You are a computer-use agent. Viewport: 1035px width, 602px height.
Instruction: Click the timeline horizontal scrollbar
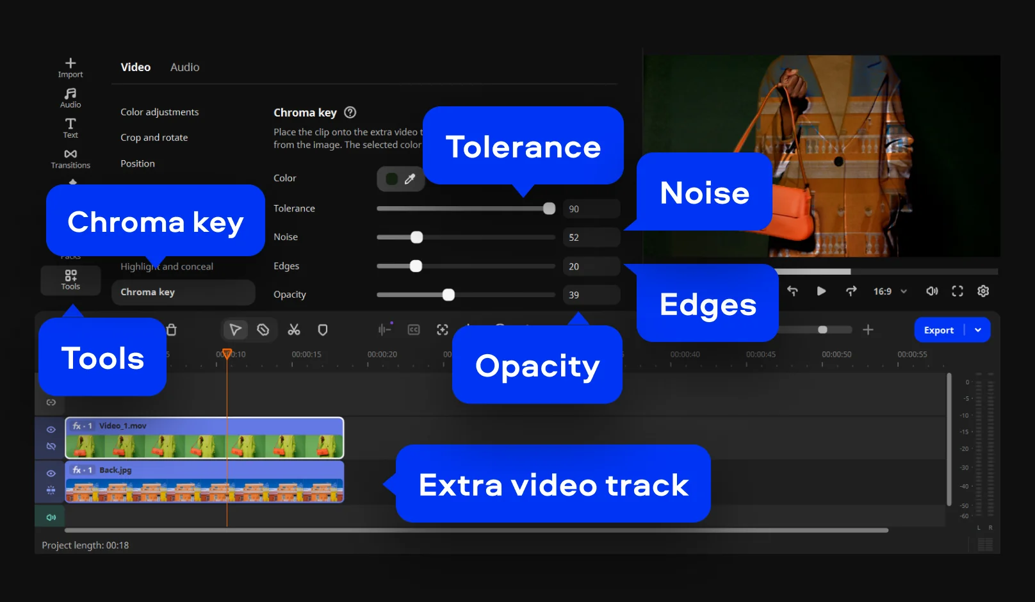tap(477, 530)
